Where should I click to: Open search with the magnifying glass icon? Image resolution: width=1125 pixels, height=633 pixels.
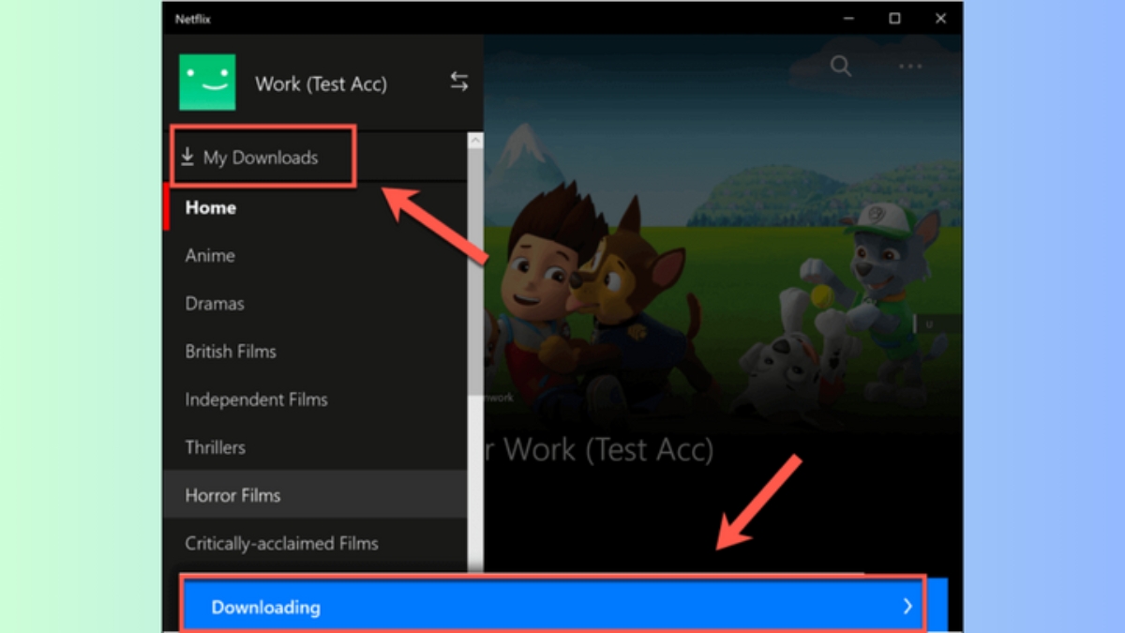coord(841,66)
